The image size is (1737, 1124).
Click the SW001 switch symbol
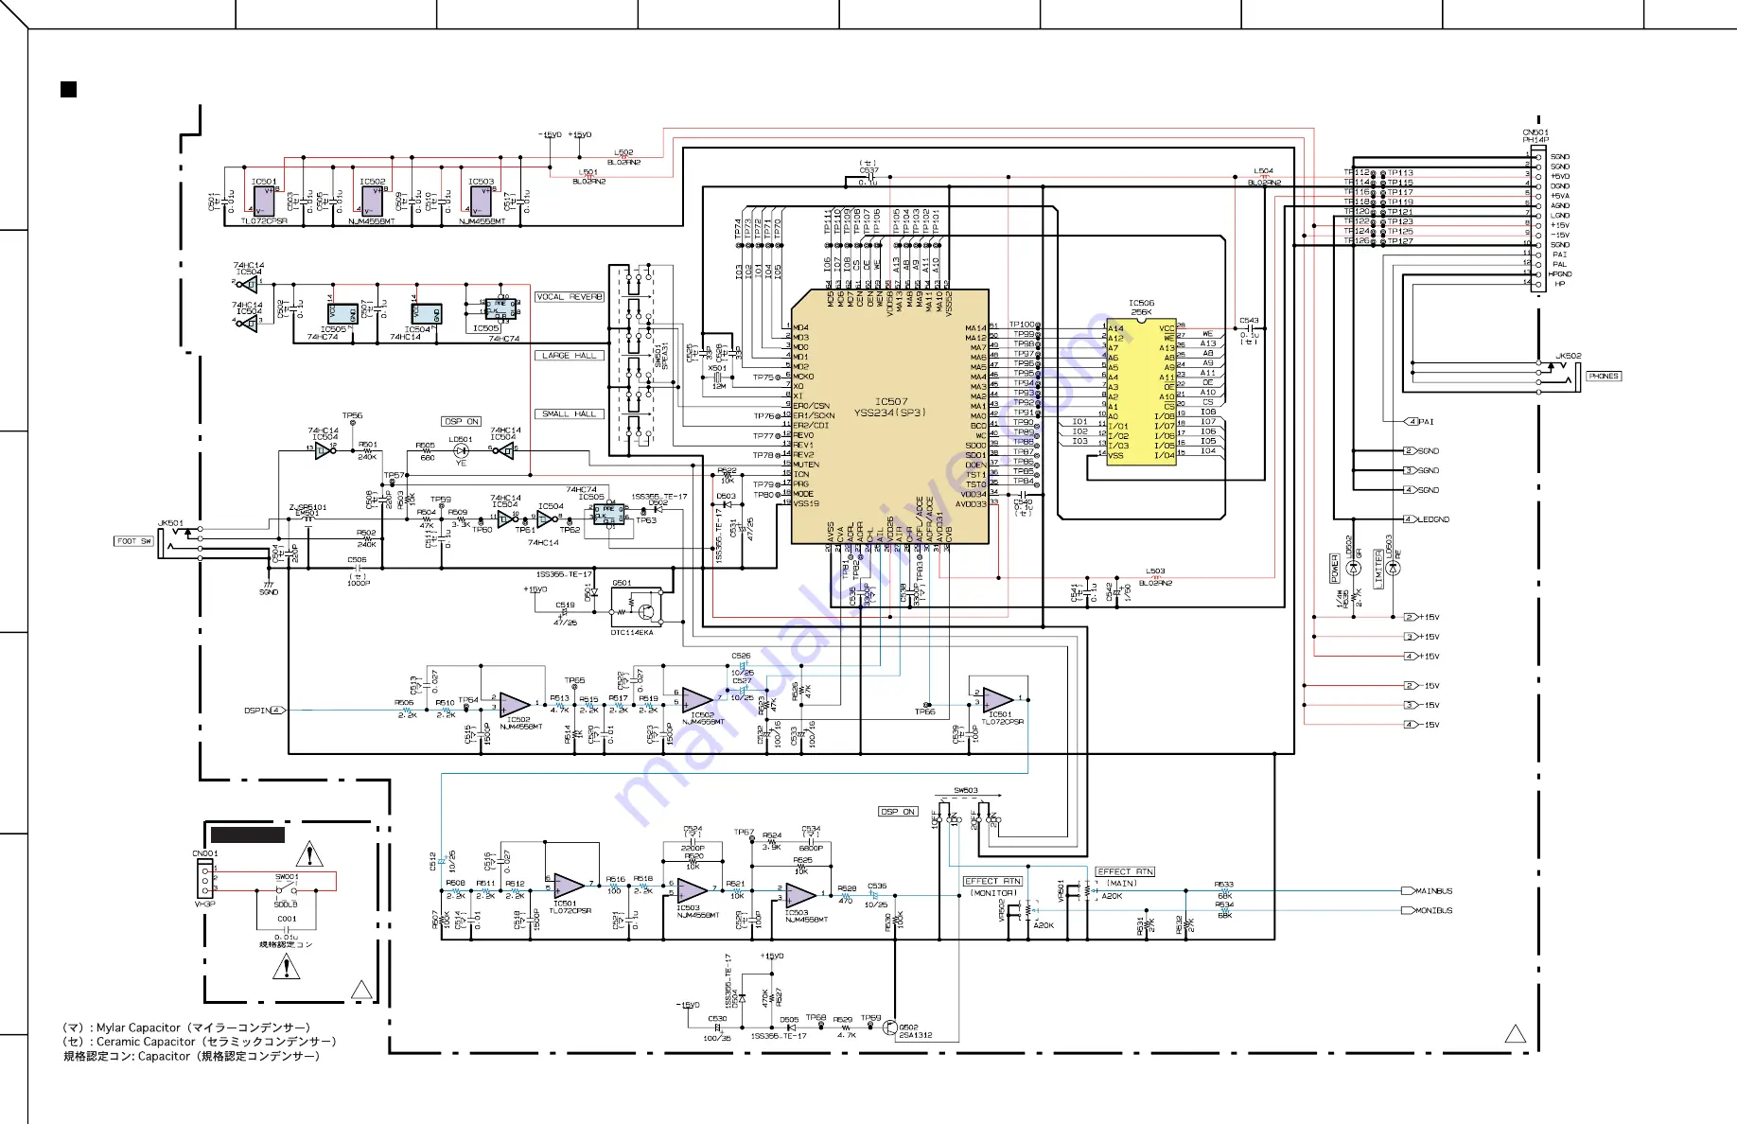(287, 889)
